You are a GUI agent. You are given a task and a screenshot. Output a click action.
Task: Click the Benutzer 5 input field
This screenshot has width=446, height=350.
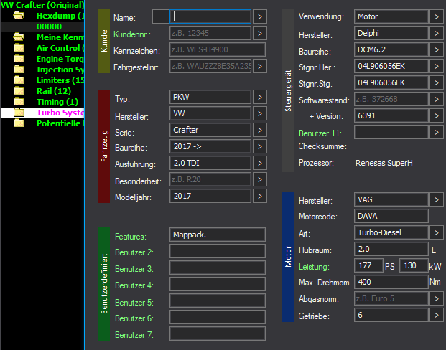point(218,301)
